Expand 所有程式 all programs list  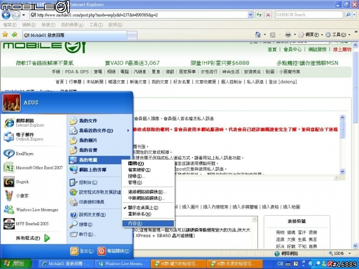click(x=33, y=238)
